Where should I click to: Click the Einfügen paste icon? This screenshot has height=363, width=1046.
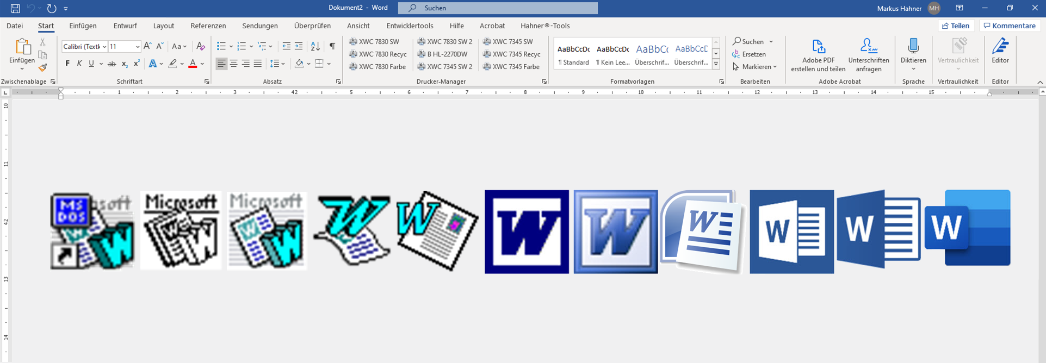(x=22, y=47)
